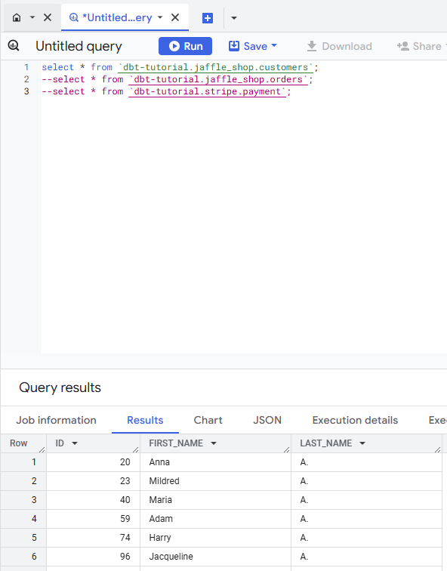
Task: Save the query
Action: pos(253,46)
